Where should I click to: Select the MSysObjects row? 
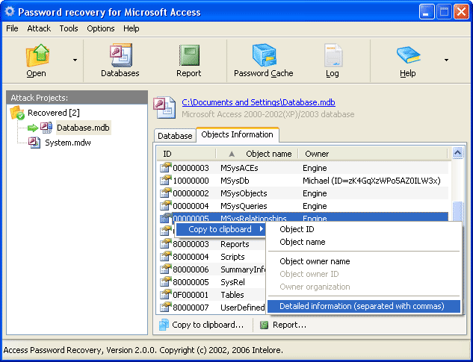tap(303, 193)
